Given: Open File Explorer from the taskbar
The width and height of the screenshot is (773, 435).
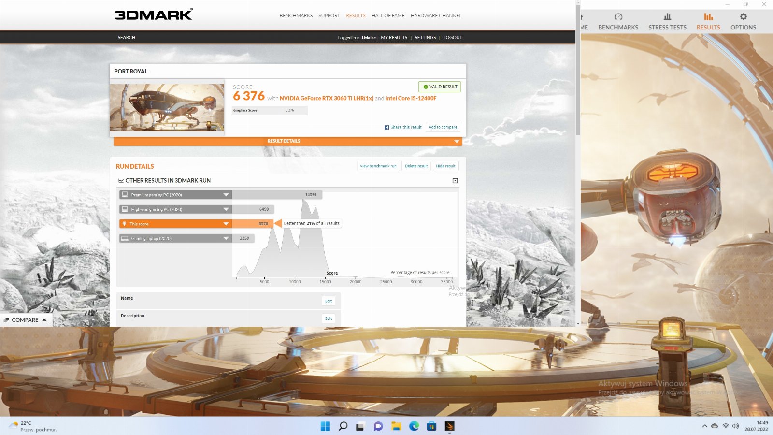Looking at the screenshot, I should (x=396, y=426).
